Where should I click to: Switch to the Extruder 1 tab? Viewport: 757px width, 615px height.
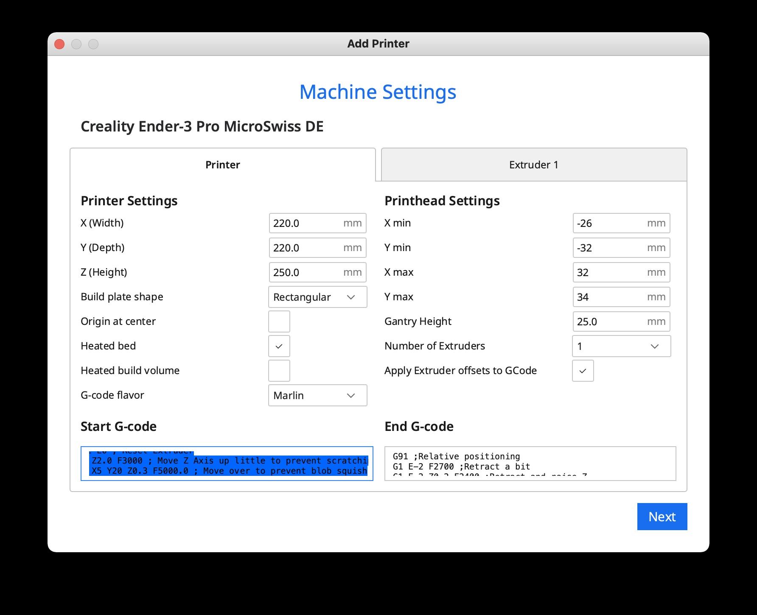pyautogui.click(x=534, y=165)
